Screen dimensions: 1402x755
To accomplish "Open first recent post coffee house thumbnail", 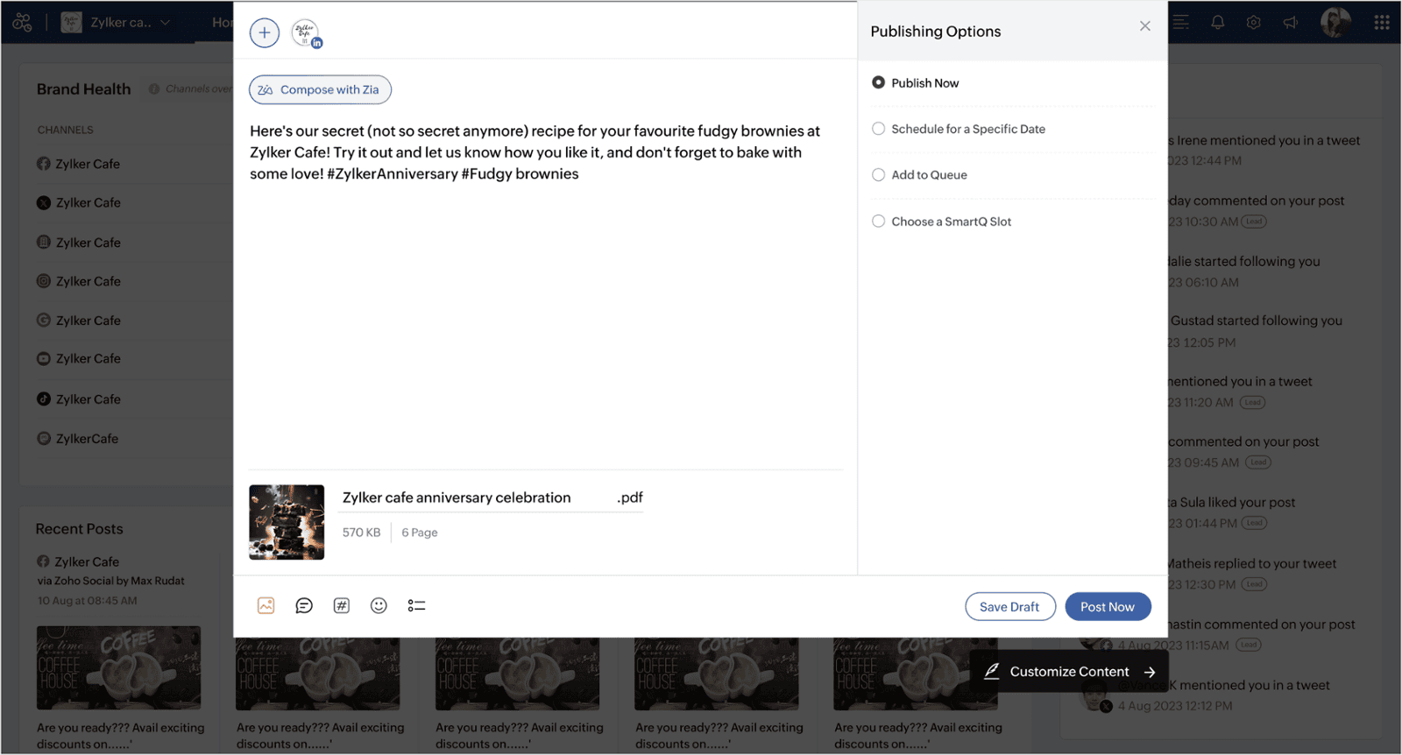I will pyautogui.click(x=118, y=667).
